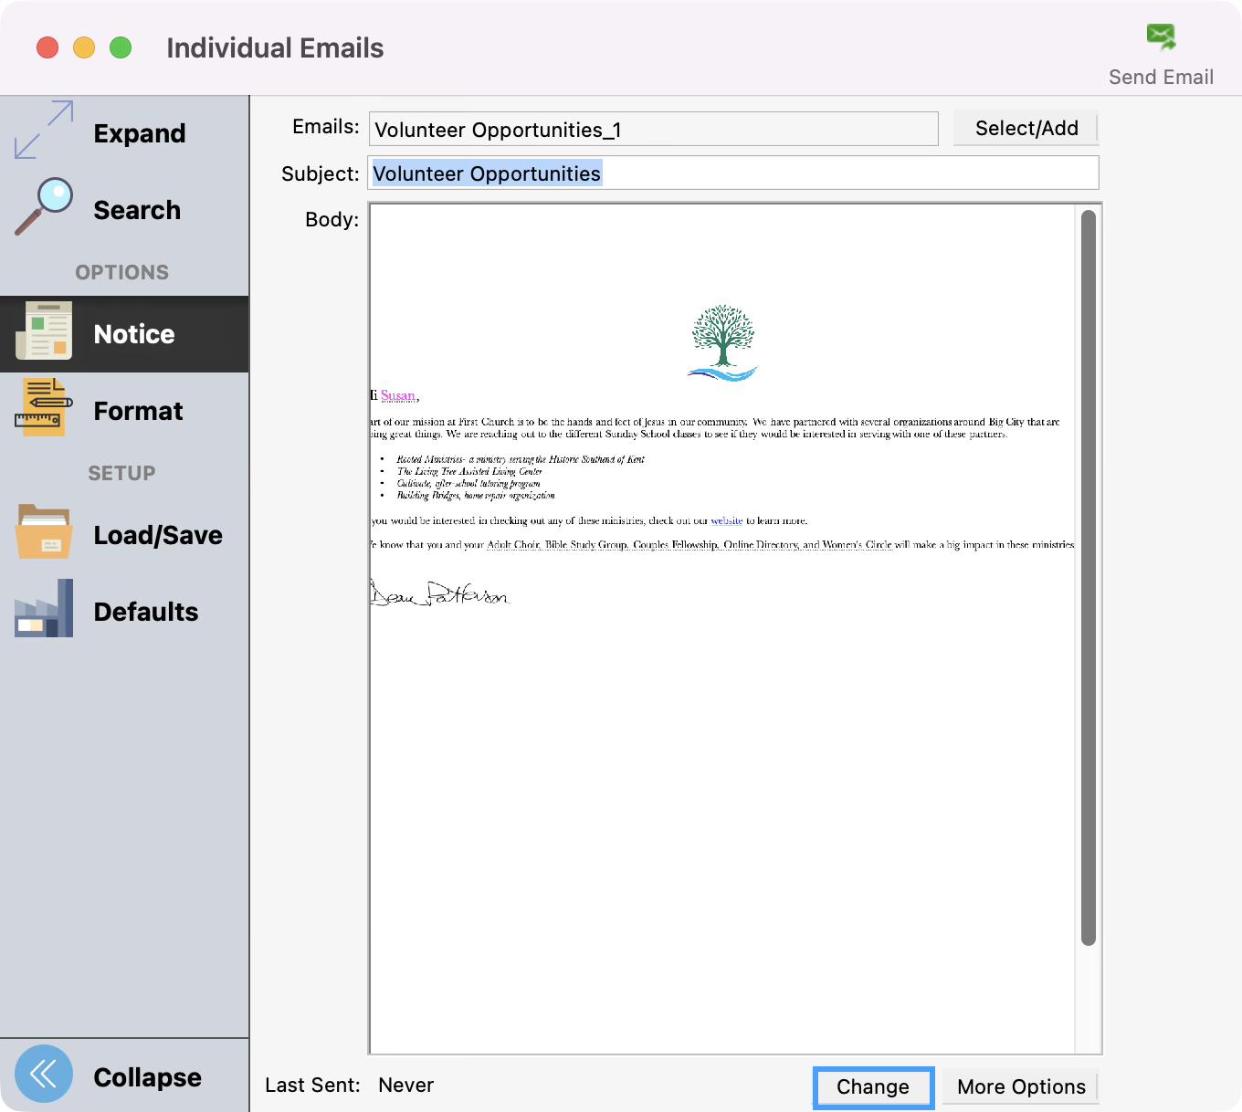Open the Defaults setup label
The image size is (1242, 1112).
(x=146, y=612)
